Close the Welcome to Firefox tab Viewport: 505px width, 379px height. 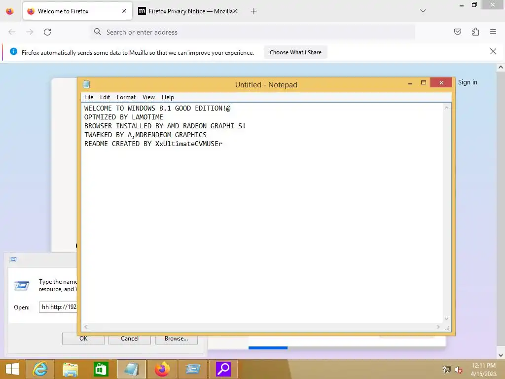[124, 11]
